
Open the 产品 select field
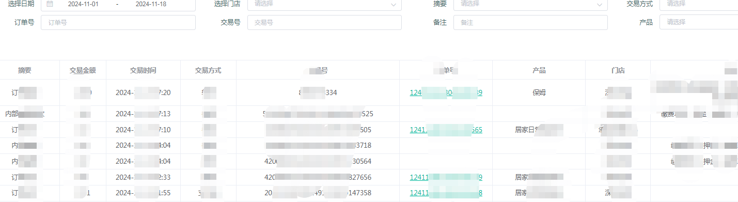point(698,22)
